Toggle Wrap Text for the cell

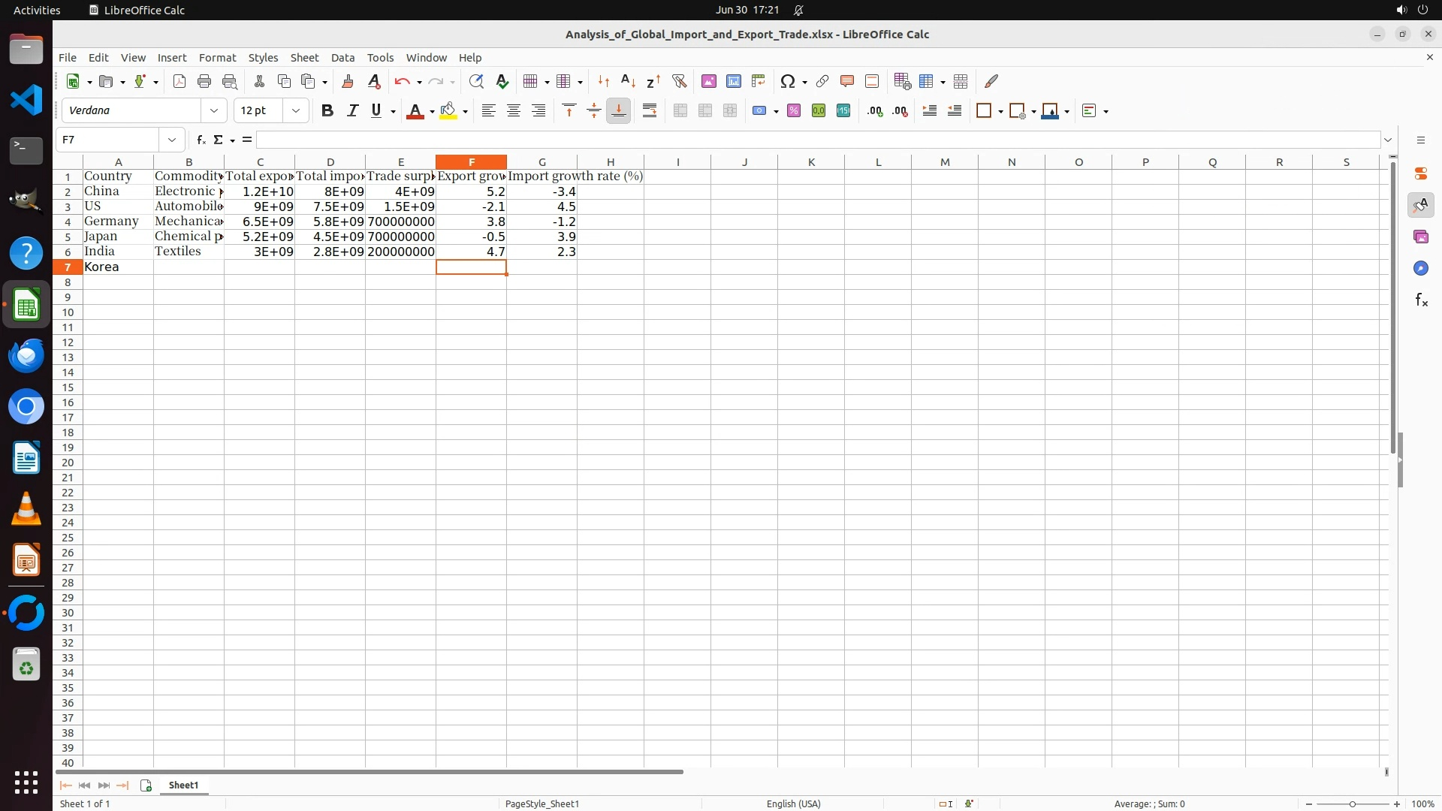(x=650, y=111)
